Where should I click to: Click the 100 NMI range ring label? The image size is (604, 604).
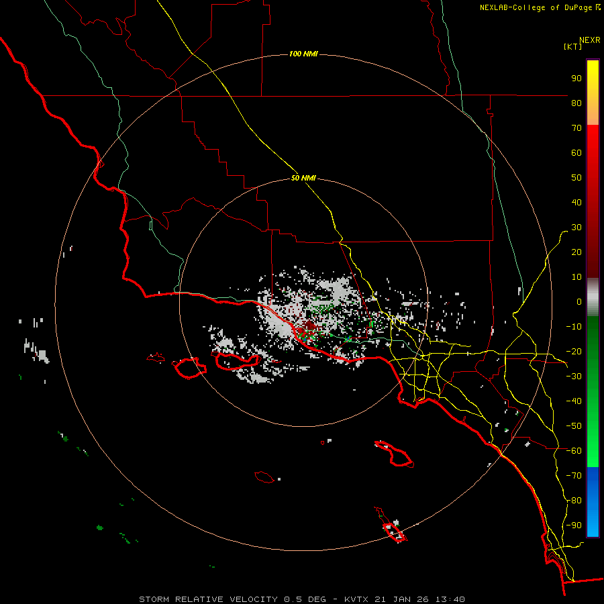coord(303,54)
